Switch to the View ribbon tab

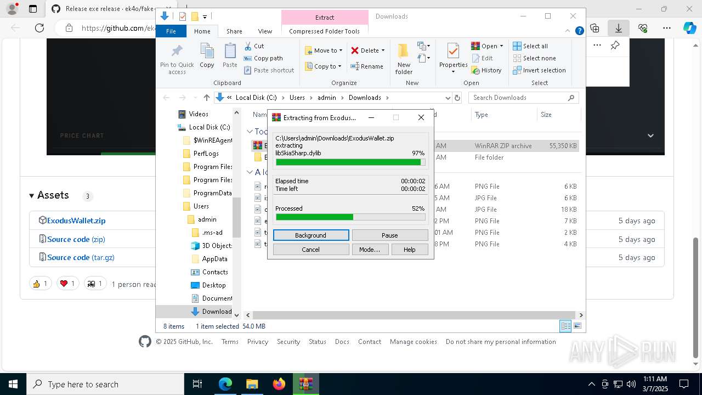pos(265,31)
